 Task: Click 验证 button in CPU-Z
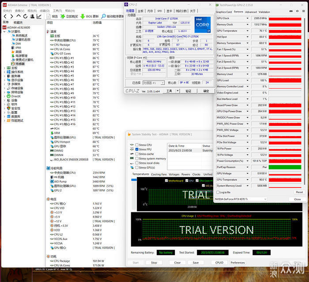click(x=188, y=91)
